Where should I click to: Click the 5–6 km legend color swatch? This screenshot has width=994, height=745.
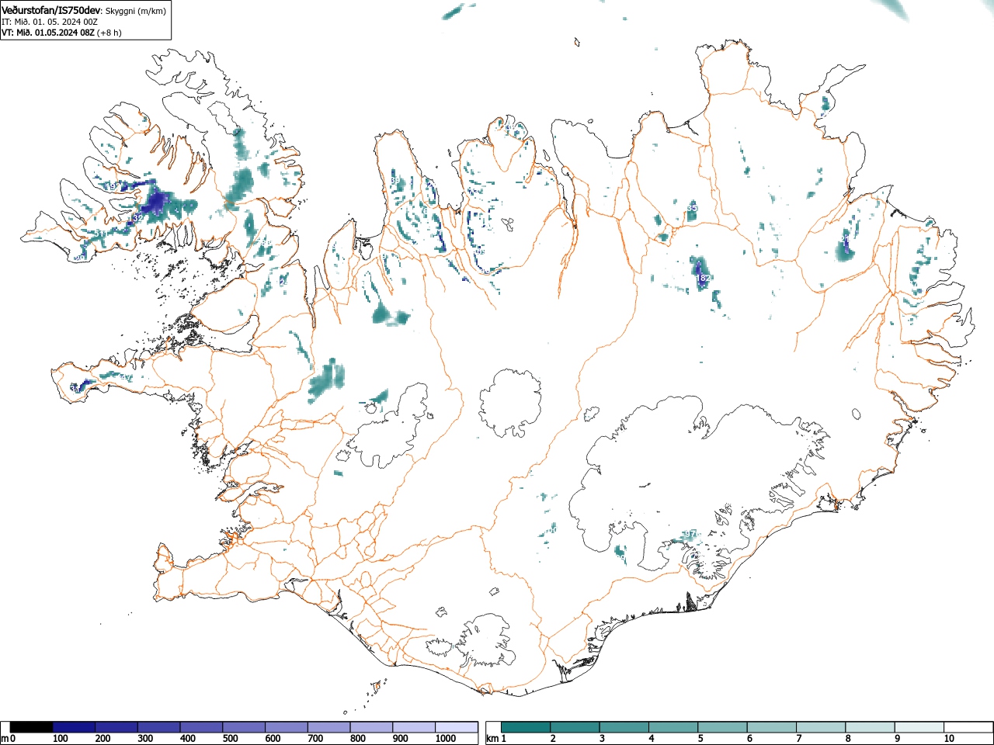[722, 727]
